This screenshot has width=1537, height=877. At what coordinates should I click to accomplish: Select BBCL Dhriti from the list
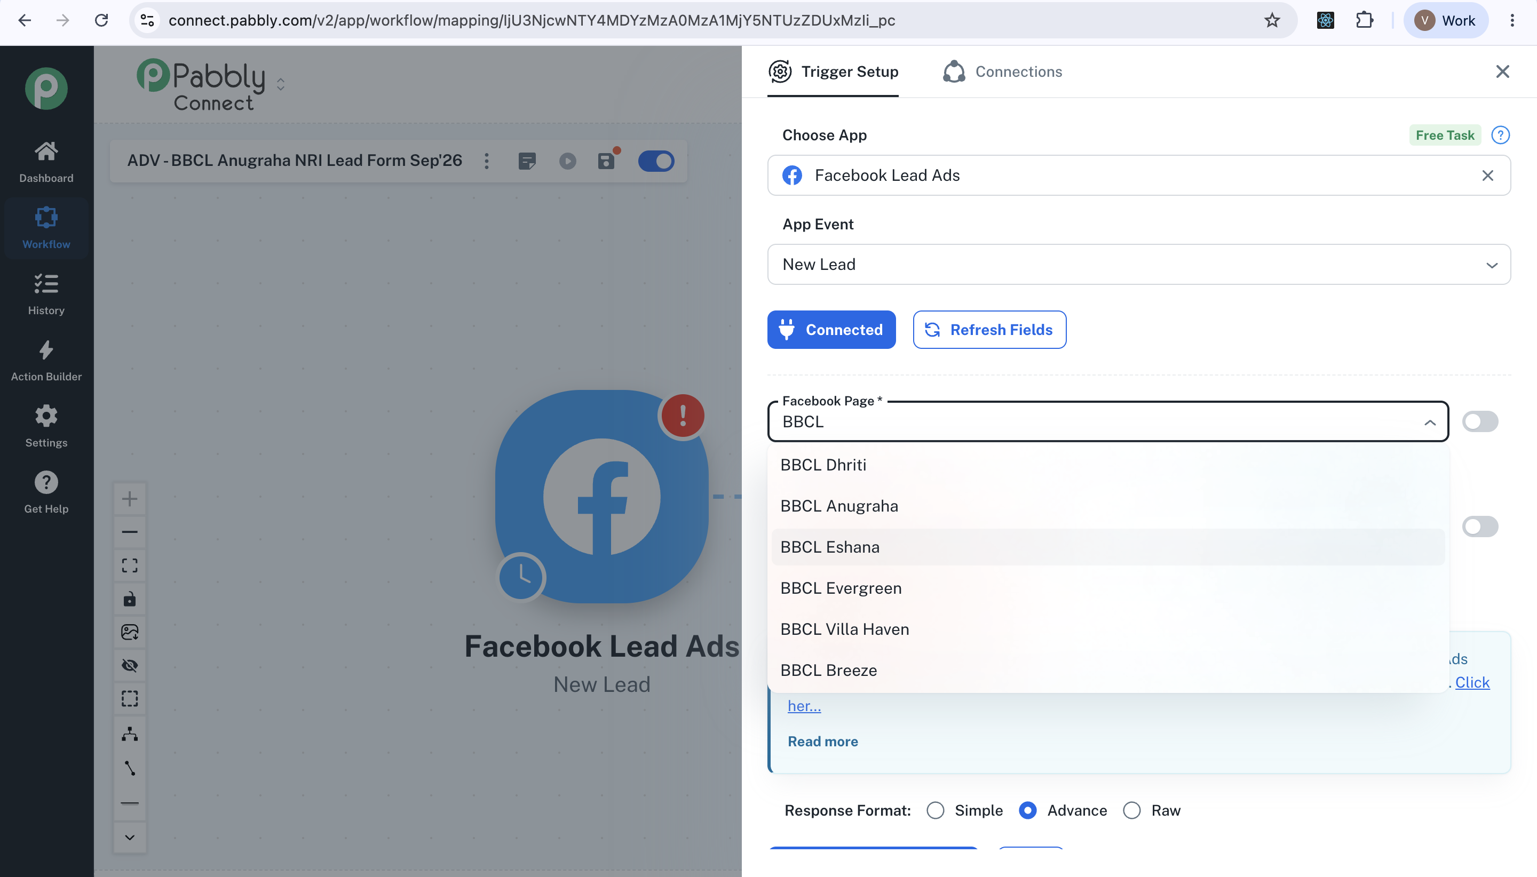[x=1108, y=465]
